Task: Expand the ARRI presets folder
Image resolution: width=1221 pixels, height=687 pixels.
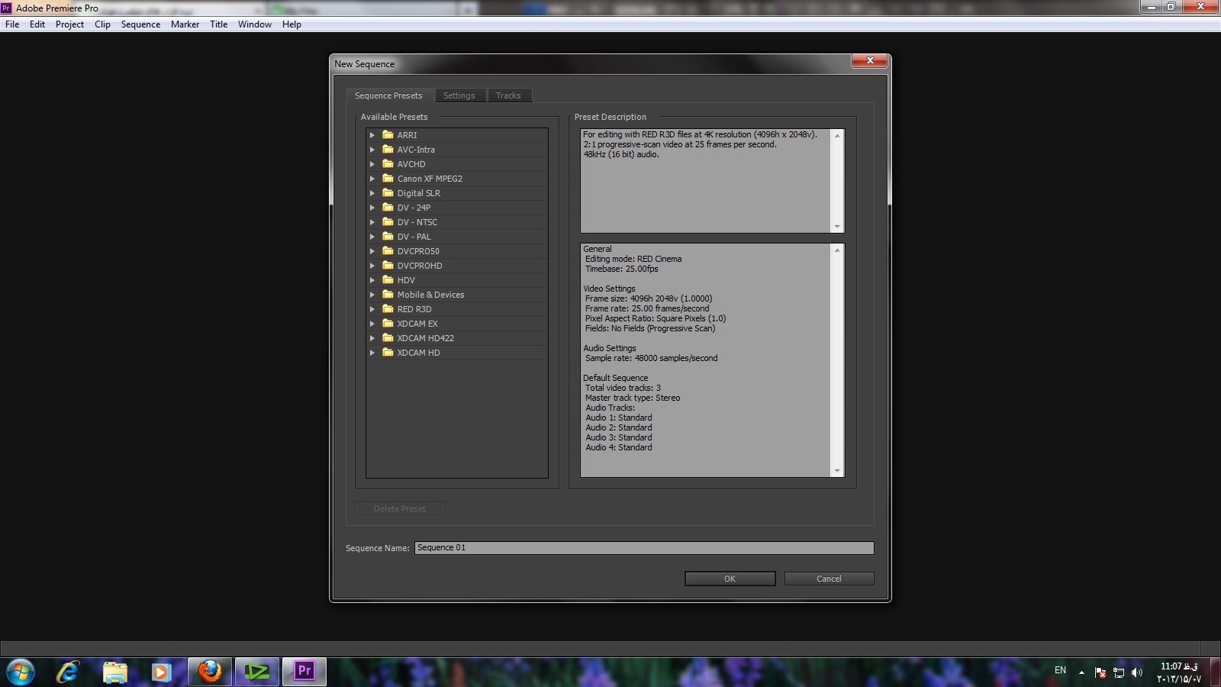Action: click(x=372, y=135)
